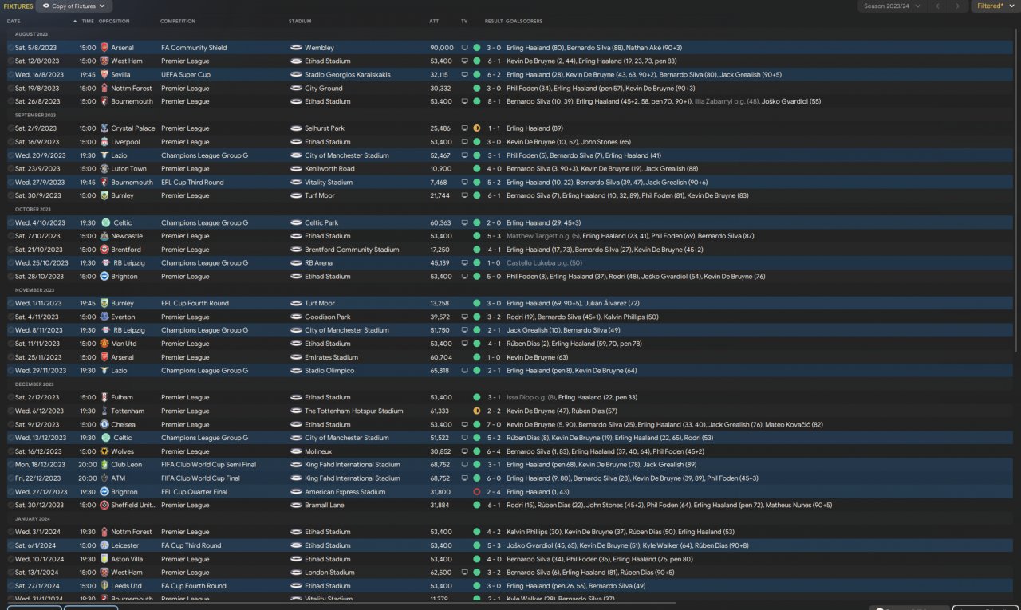Tick the selection circle for Sat, 19/8/2023
Screen dimensions: 1021x610
(10, 89)
